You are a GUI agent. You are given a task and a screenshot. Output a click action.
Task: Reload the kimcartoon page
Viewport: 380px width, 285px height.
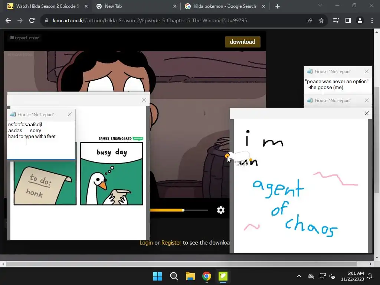32,21
